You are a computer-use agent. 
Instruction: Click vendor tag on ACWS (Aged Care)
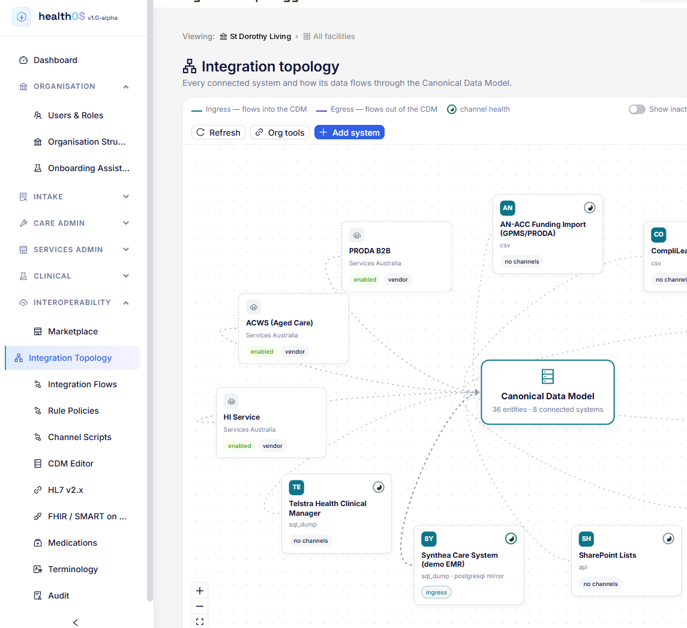click(295, 351)
